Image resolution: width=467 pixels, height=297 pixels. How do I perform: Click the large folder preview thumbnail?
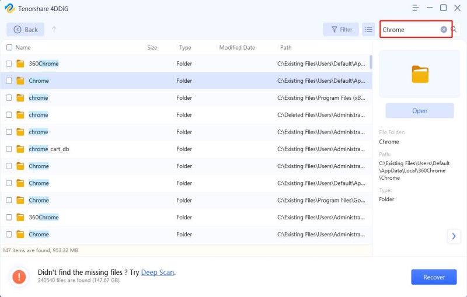pos(420,74)
